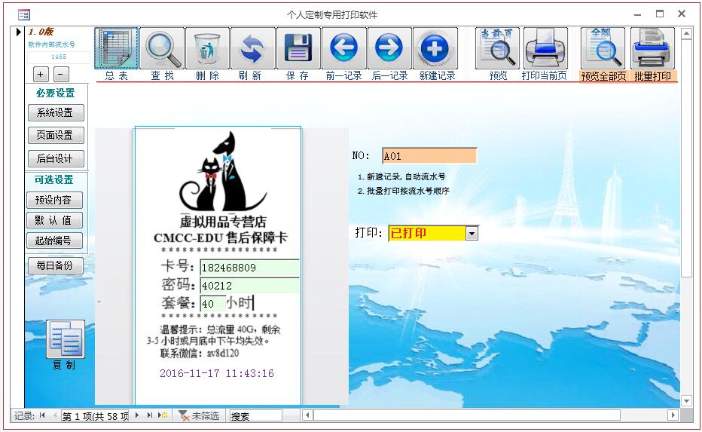Click the horizontal scrollbar track
This screenshot has height=432, width=702.
tap(490, 415)
